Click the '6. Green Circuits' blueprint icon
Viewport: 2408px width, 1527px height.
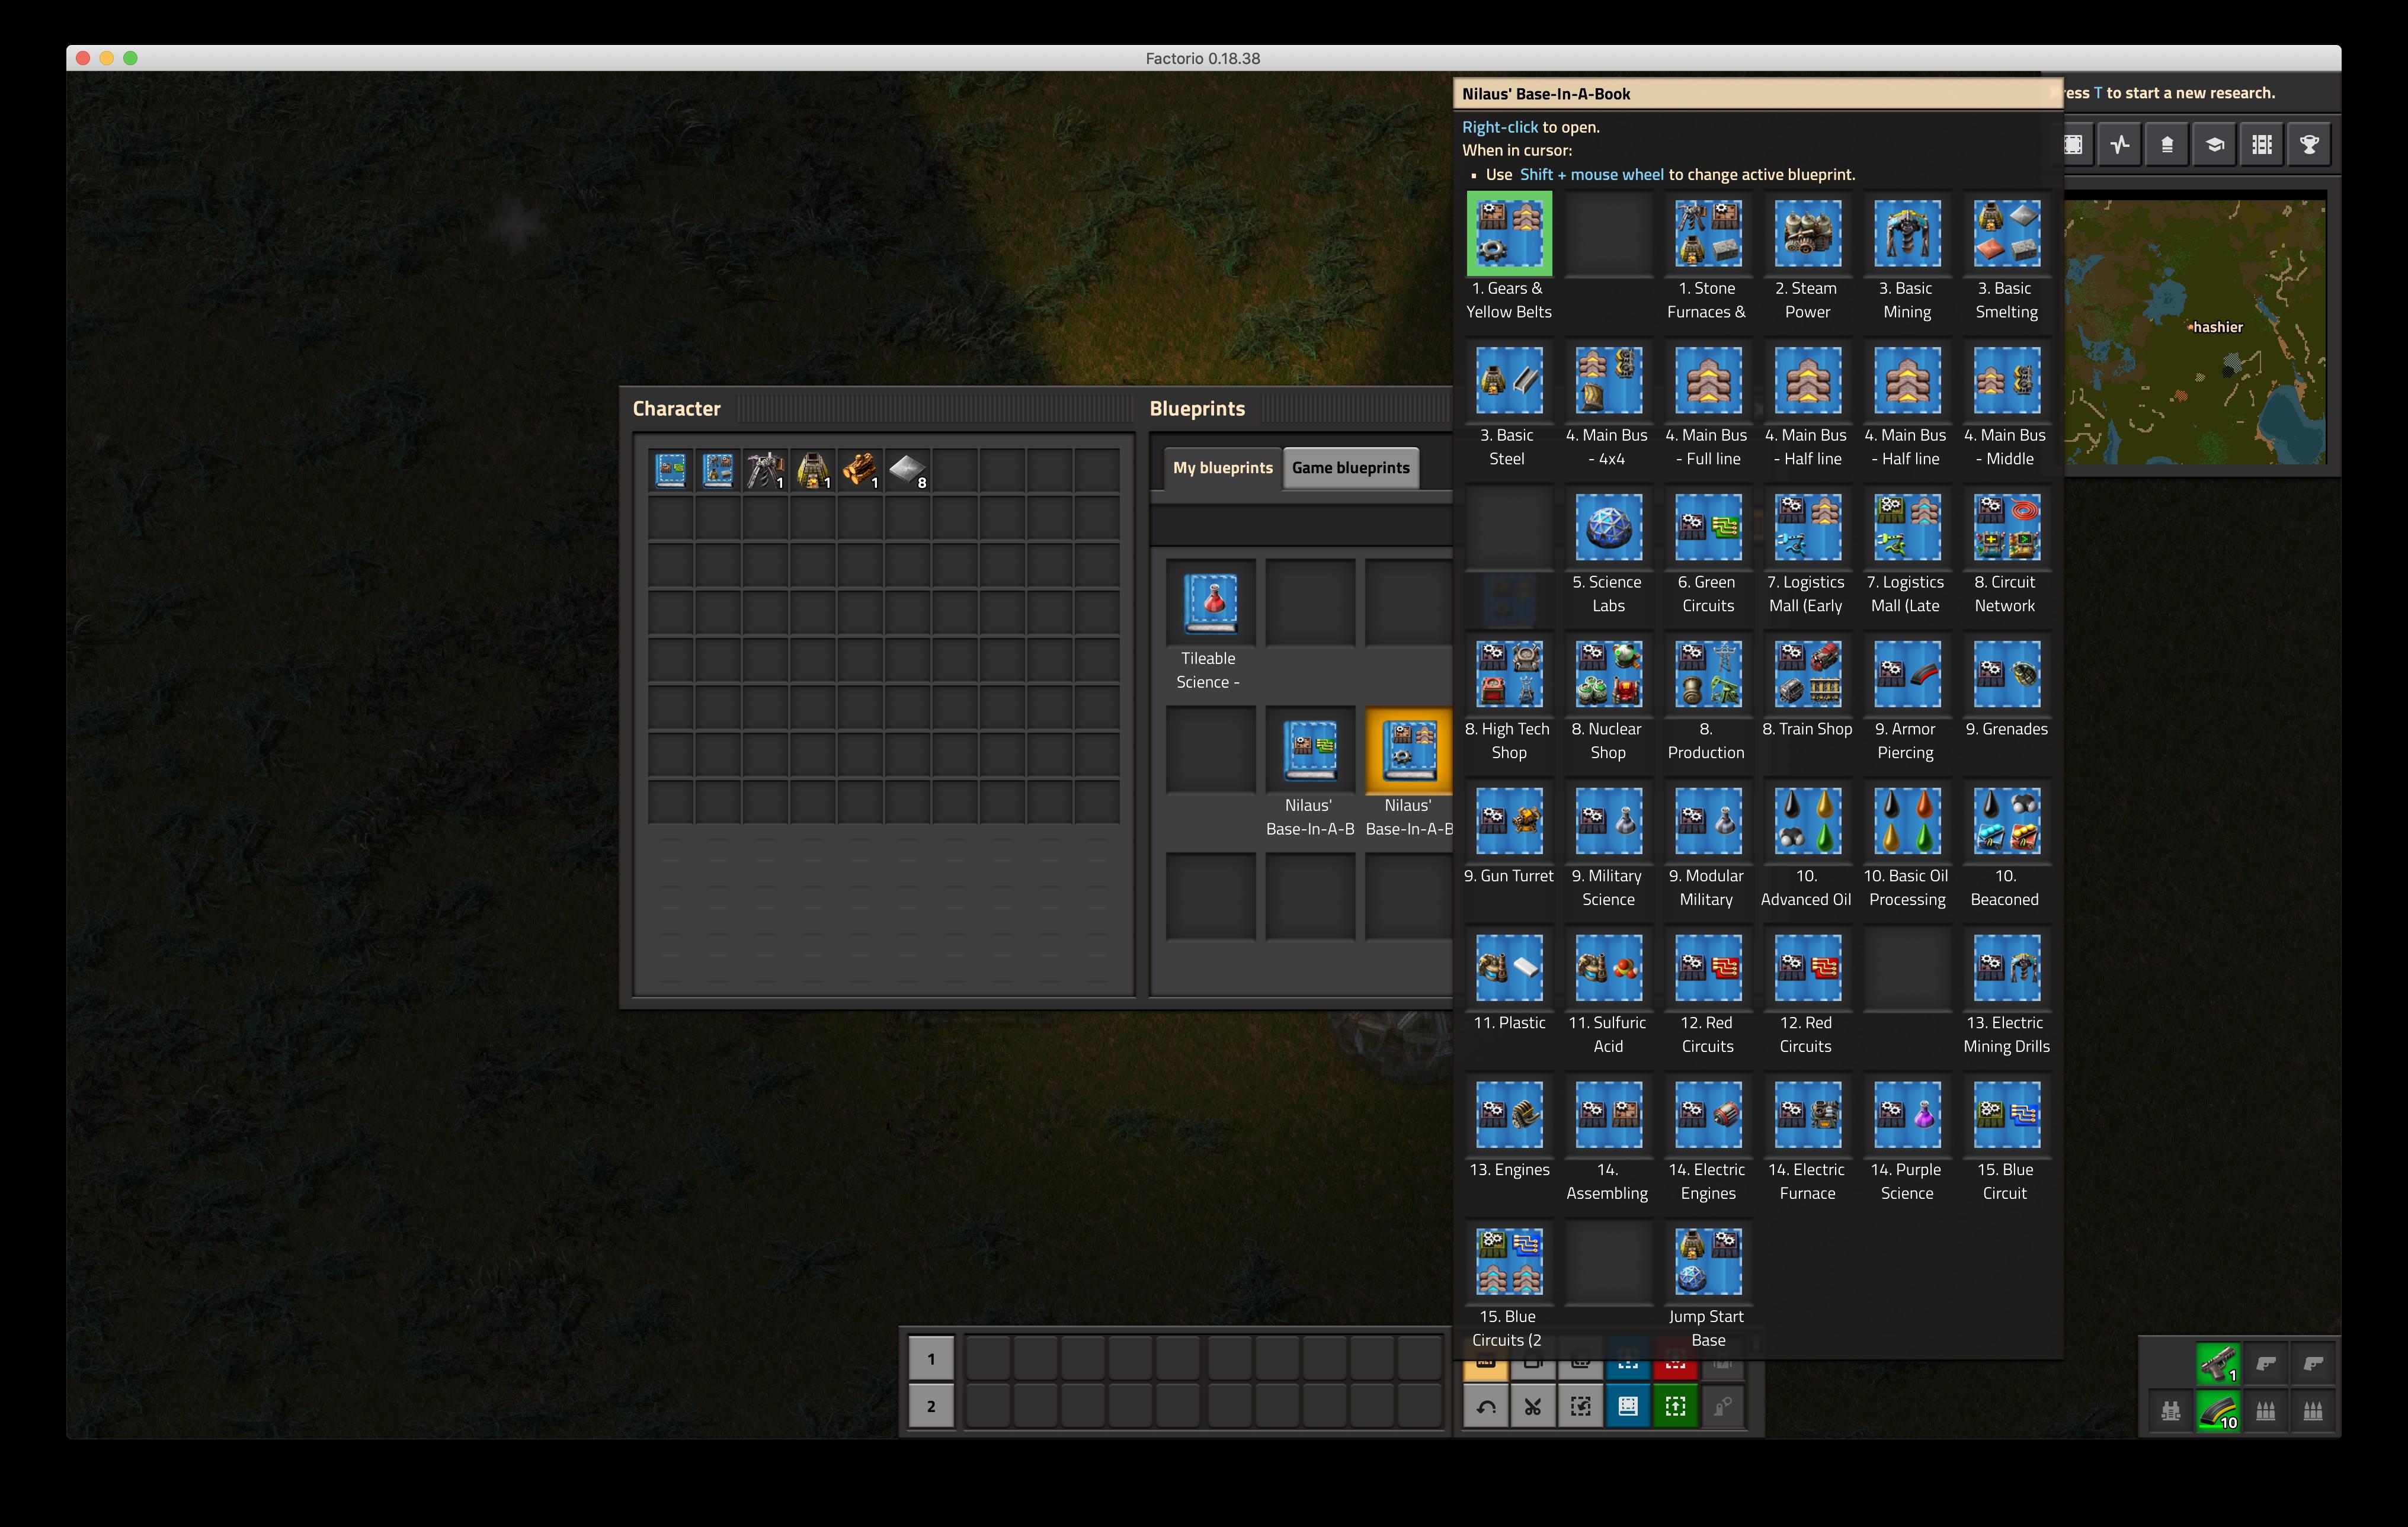click(1708, 528)
